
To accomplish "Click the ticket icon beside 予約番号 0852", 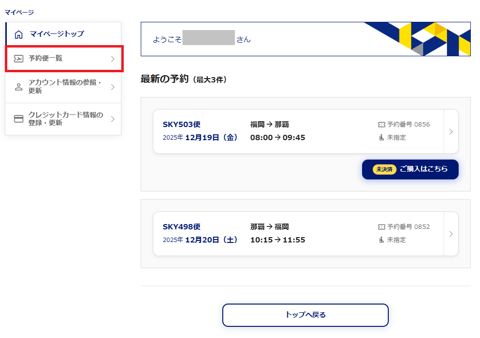I will tap(381, 227).
